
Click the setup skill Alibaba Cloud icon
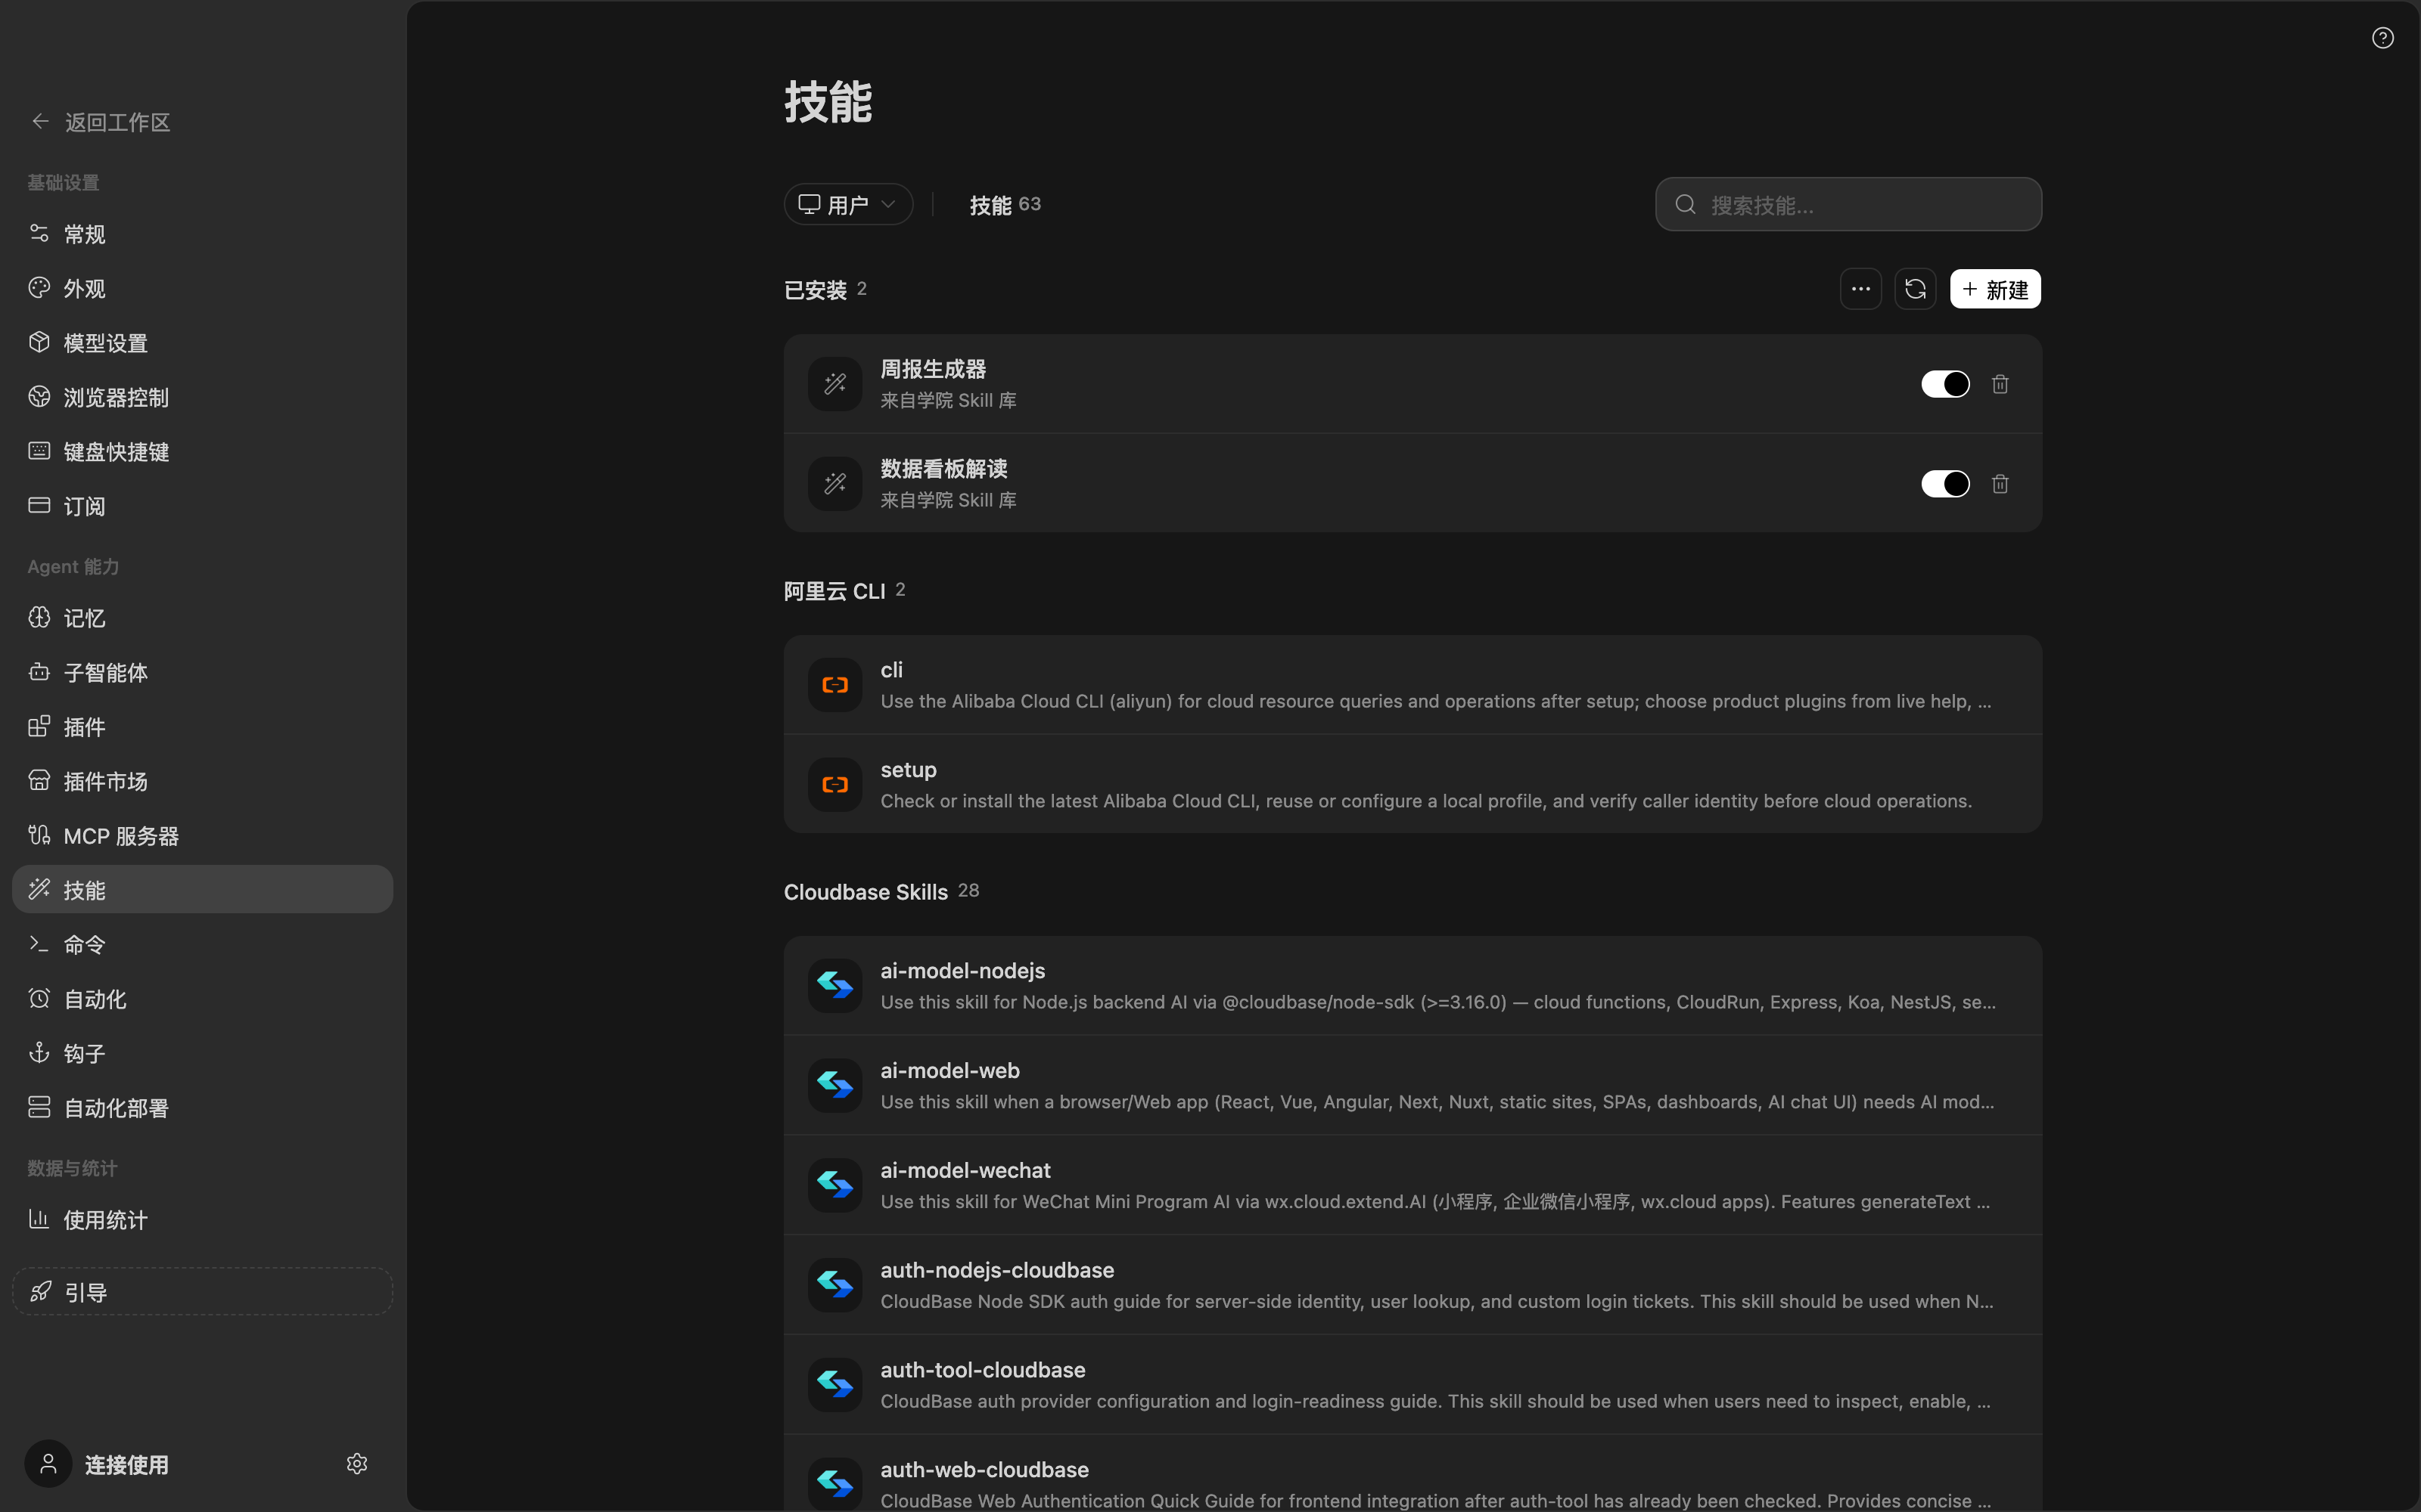point(834,785)
